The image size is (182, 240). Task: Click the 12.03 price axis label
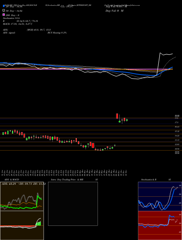pyautogui.click(x=177, y=144)
